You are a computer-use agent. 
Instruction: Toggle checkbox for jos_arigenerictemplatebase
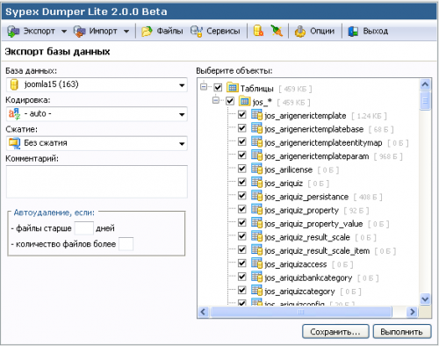pos(241,128)
